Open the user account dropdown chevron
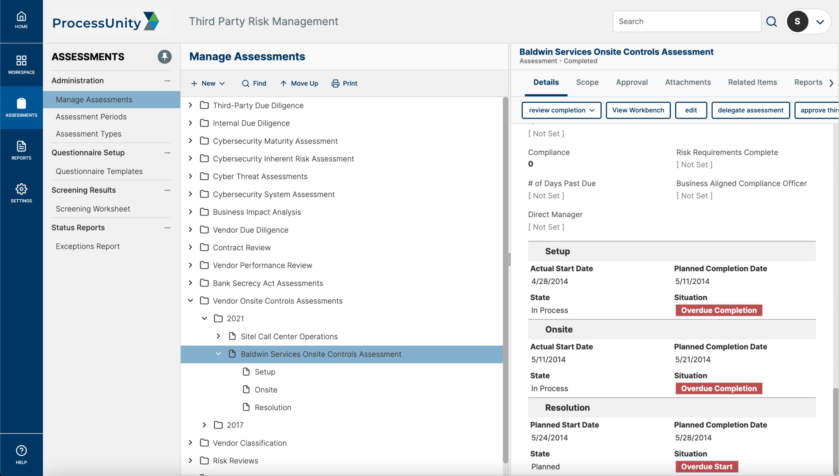Viewport: 839px width, 476px height. 820,22
